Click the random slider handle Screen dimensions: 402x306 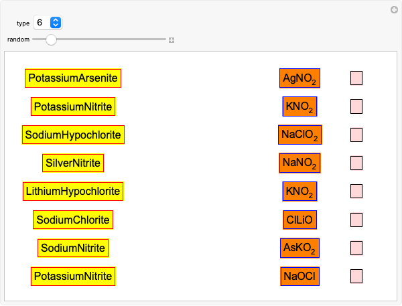51,40
